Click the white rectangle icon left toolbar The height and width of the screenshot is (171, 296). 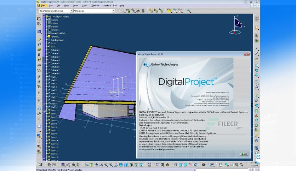point(39,126)
